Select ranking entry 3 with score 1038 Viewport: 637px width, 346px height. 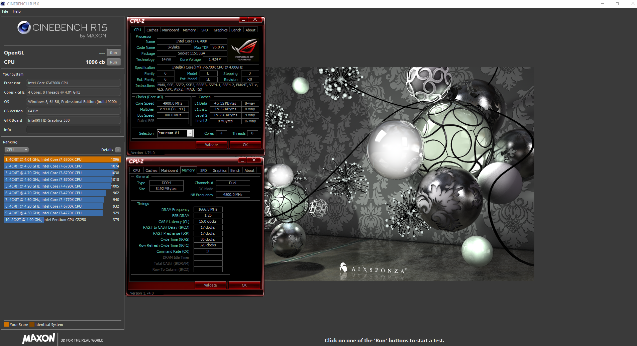coord(62,173)
